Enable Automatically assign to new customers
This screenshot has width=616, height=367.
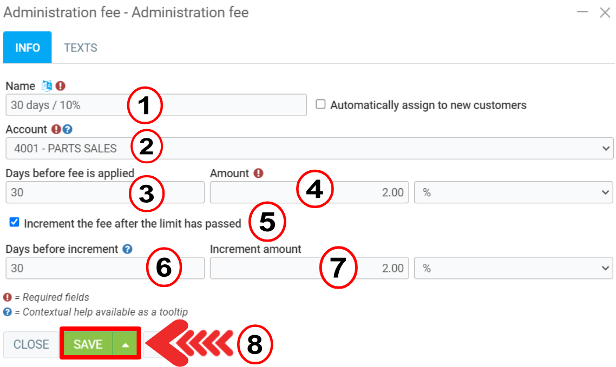tap(320, 105)
